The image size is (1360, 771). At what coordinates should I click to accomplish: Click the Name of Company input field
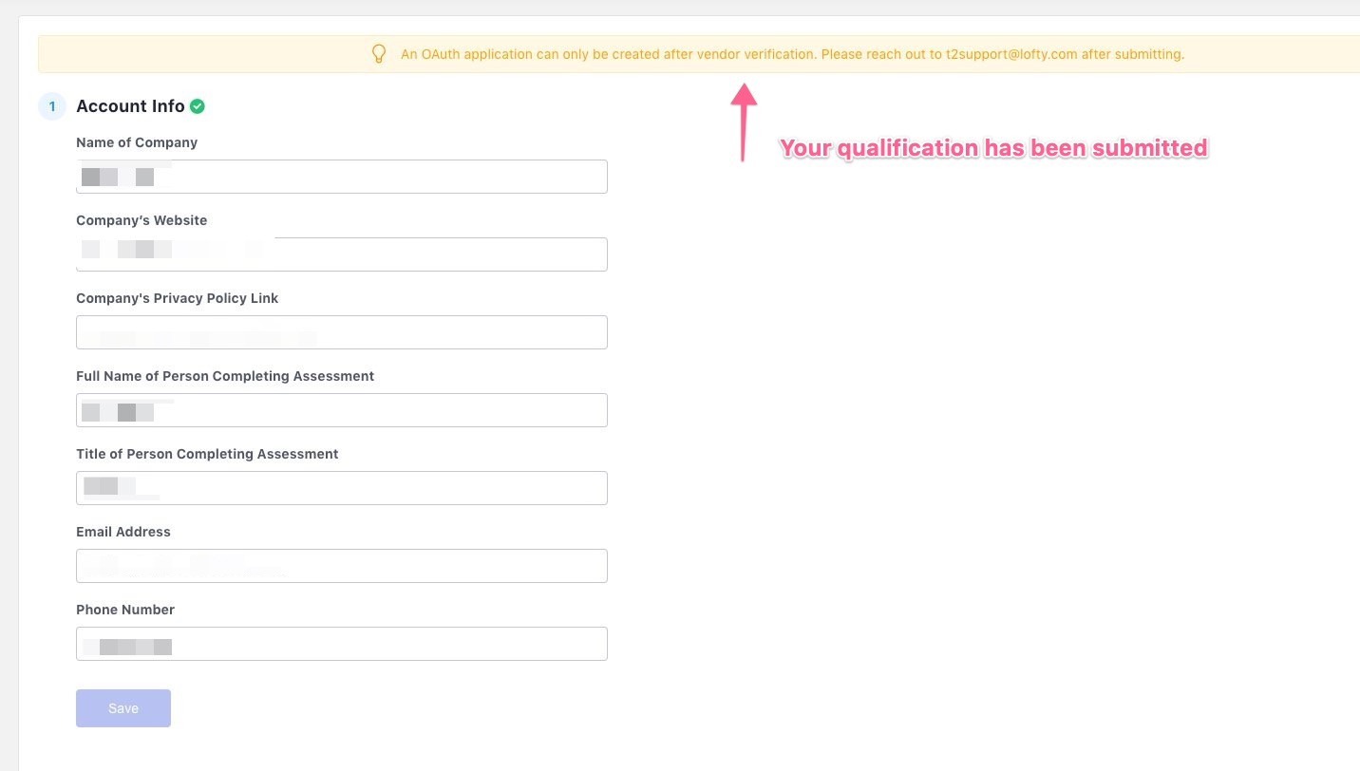[x=342, y=177]
